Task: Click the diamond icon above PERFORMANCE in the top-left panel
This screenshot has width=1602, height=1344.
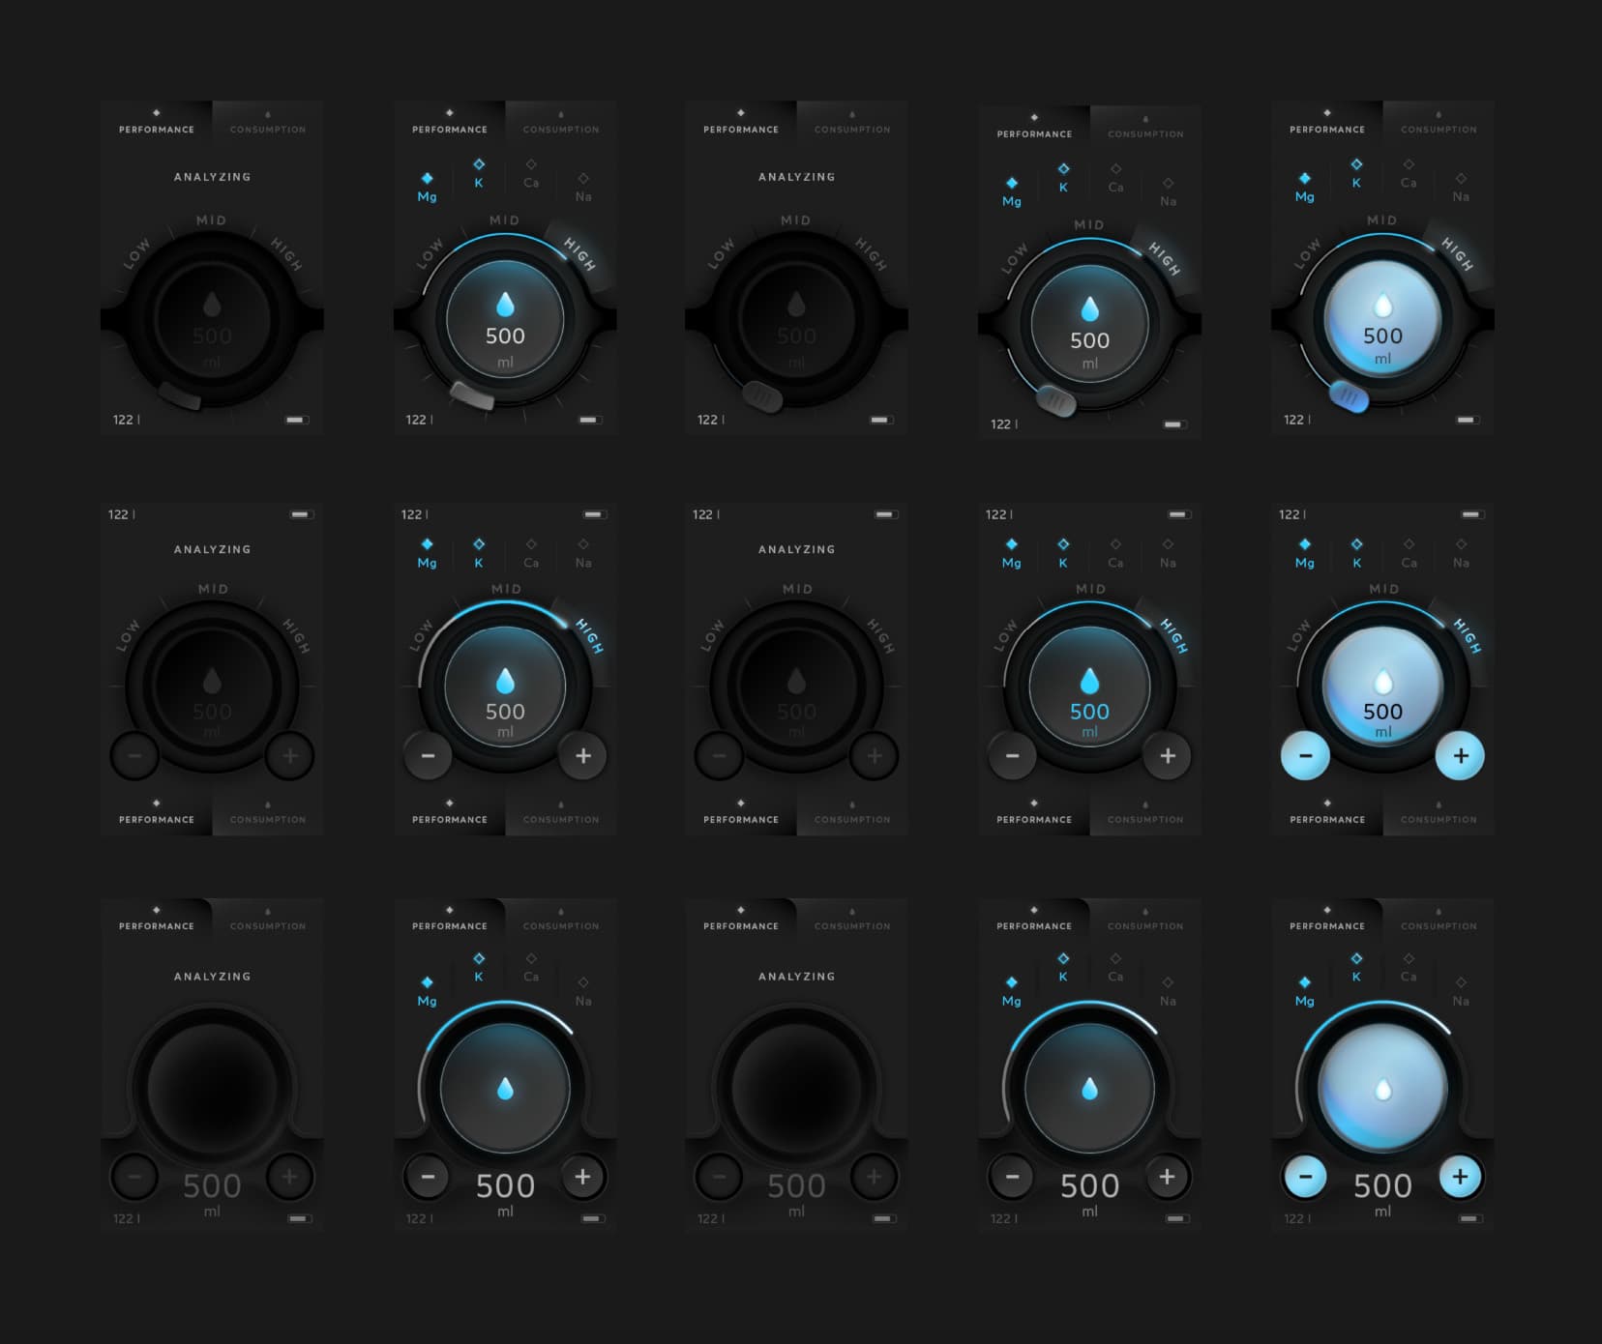Action: pyautogui.click(x=157, y=113)
